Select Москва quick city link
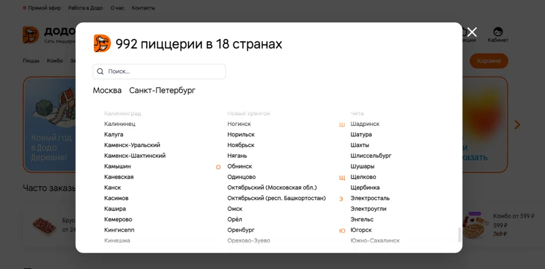545x269 pixels. (x=107, y=90)
